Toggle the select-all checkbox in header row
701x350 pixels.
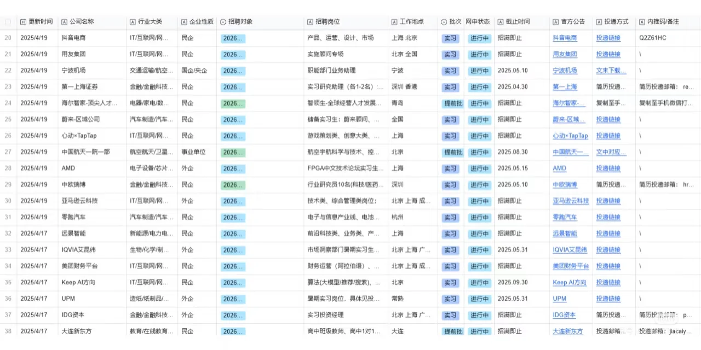[8, 22]
